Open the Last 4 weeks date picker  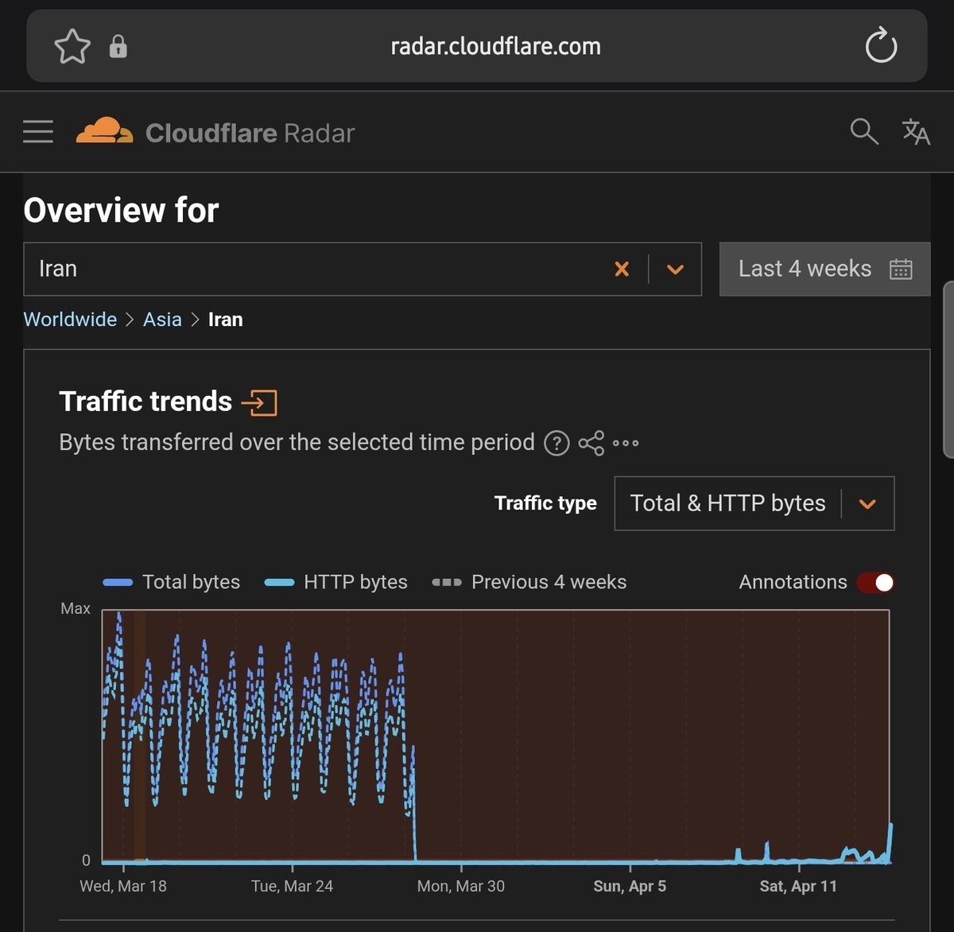click(824, 269)
